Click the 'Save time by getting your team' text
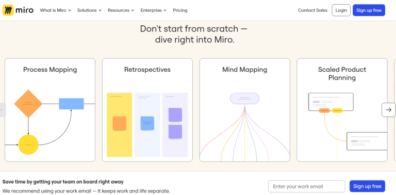396x195 pixels. (63, 182)
